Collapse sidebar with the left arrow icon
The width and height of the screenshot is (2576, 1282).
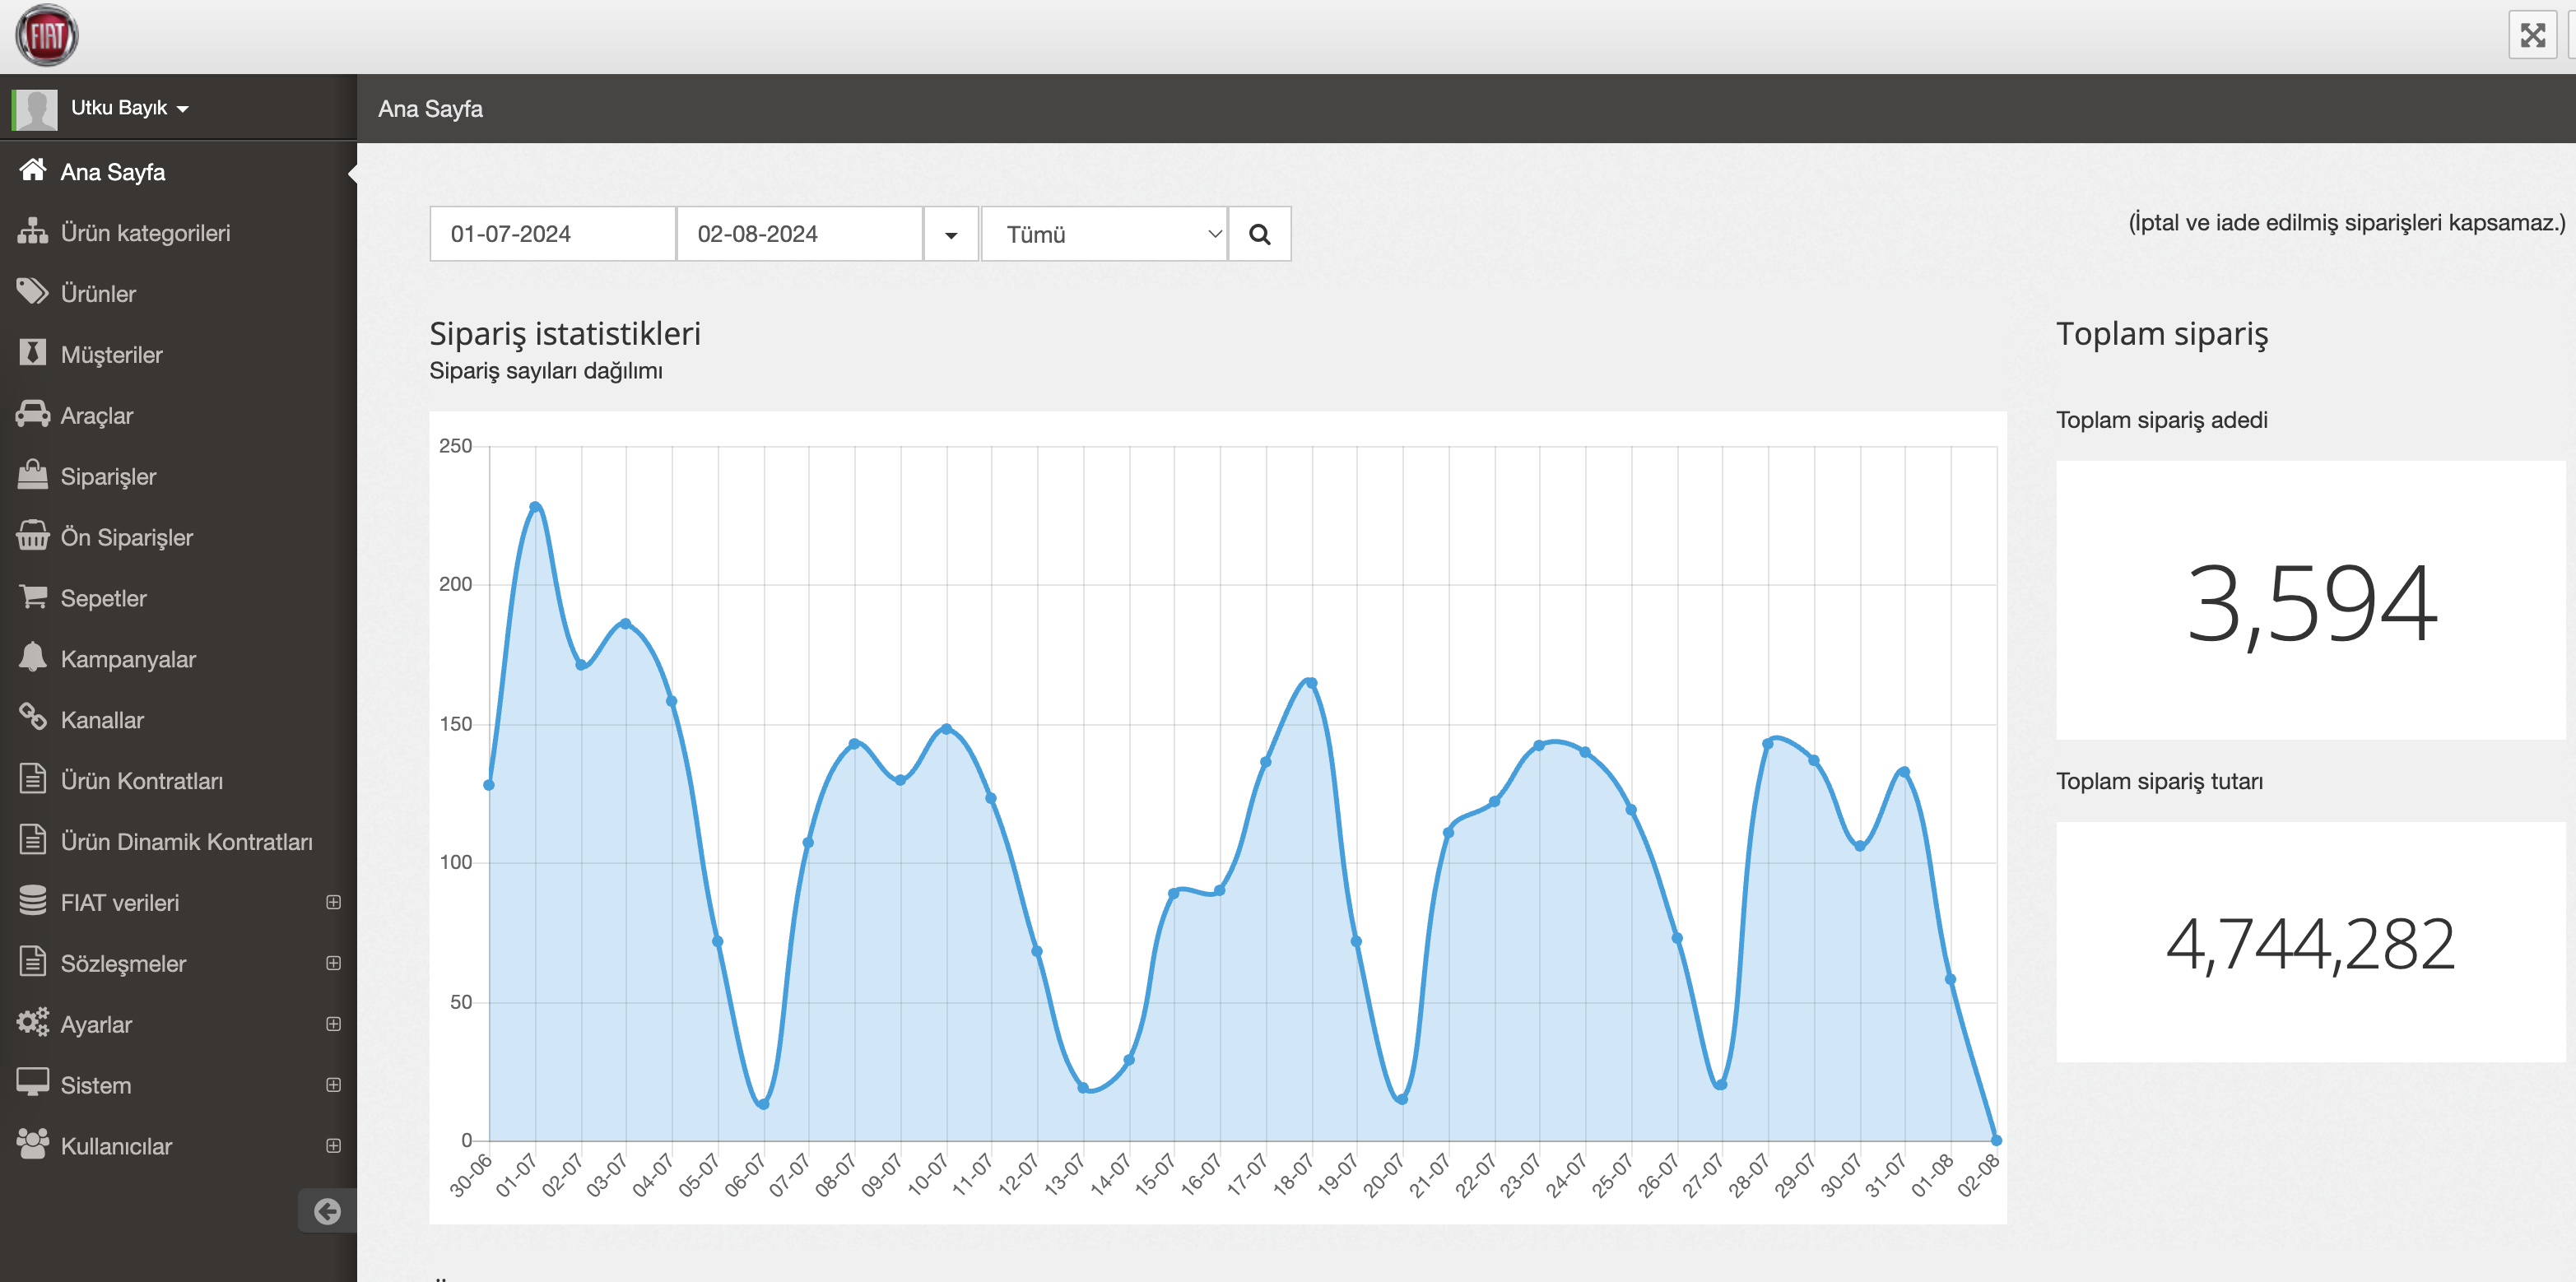click(327, 1211)
